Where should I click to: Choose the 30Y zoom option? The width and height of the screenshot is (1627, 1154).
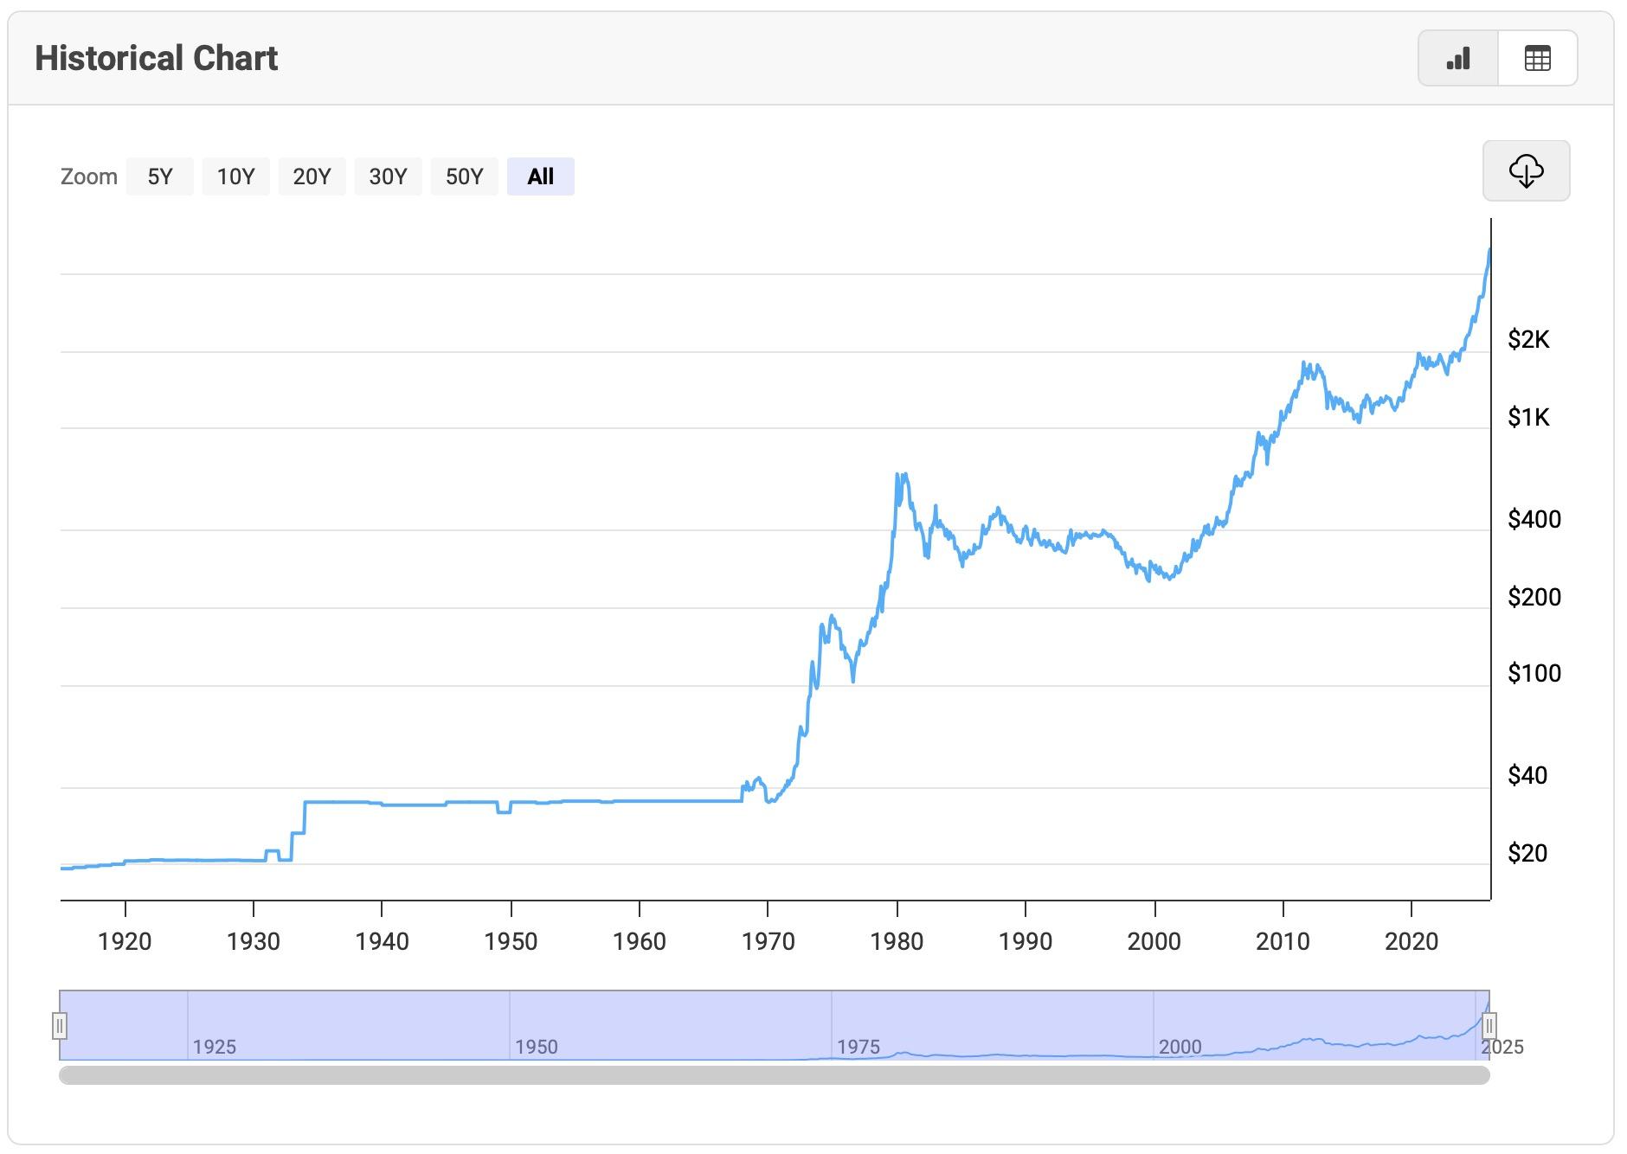388,176
